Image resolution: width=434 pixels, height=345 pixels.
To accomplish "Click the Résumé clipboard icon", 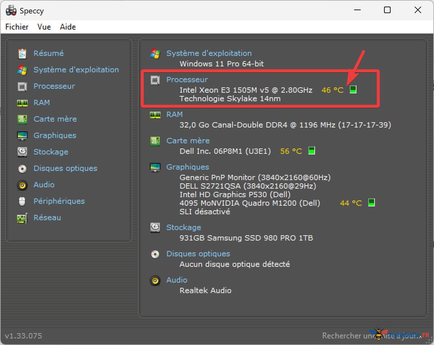I will [x=22, y=54].
